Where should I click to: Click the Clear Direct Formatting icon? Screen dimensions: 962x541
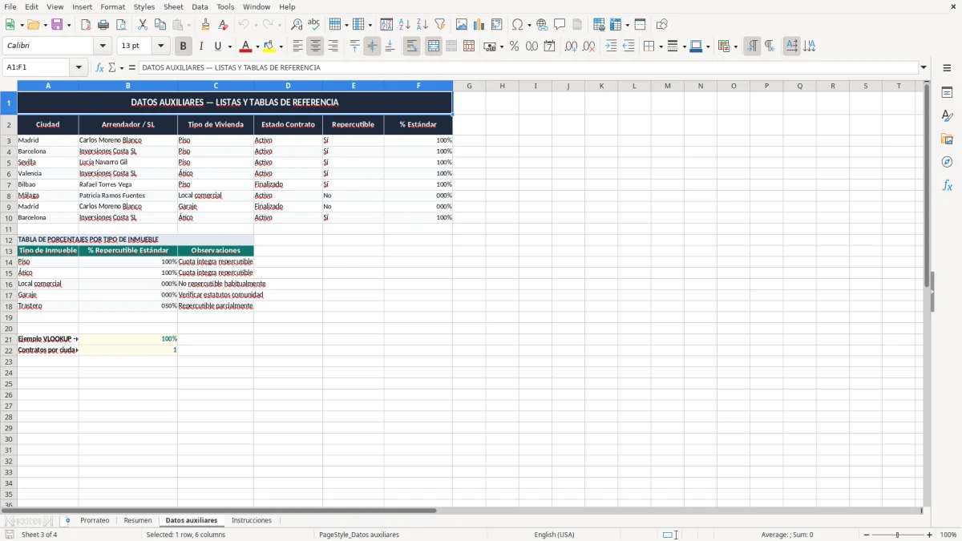tap(224, 25)
